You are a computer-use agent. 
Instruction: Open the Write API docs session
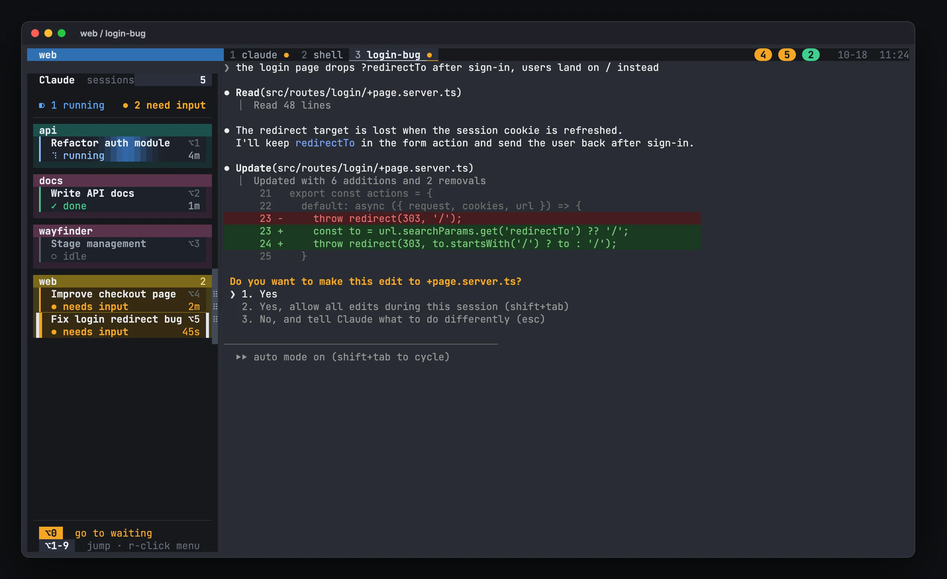tap(122, 199)
